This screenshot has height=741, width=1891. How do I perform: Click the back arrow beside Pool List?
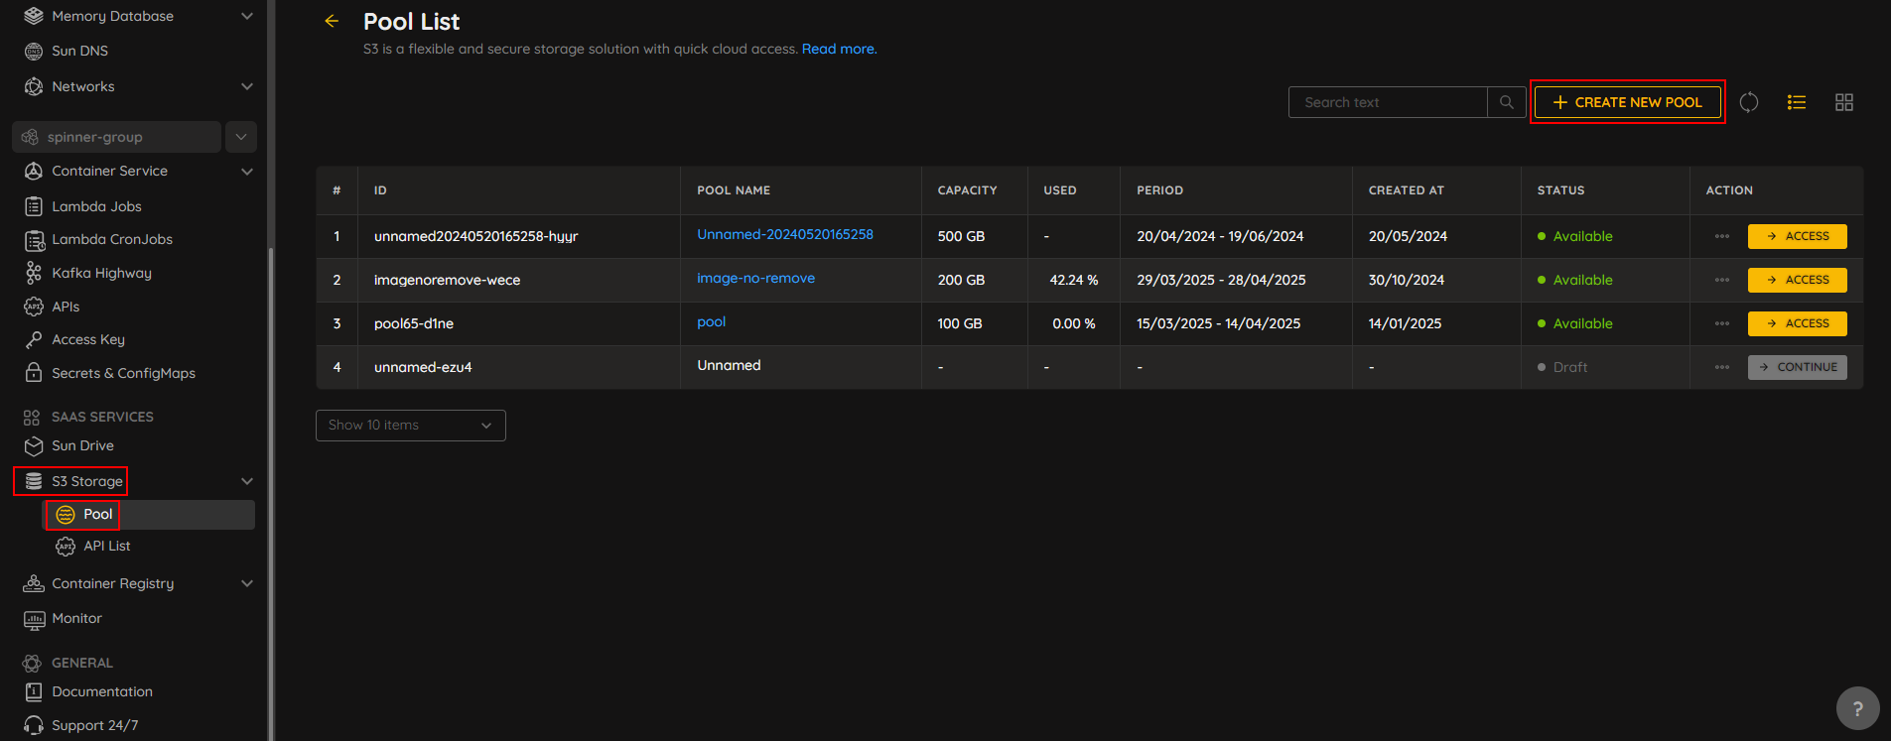pyautogui.click(x=332, y=21)
